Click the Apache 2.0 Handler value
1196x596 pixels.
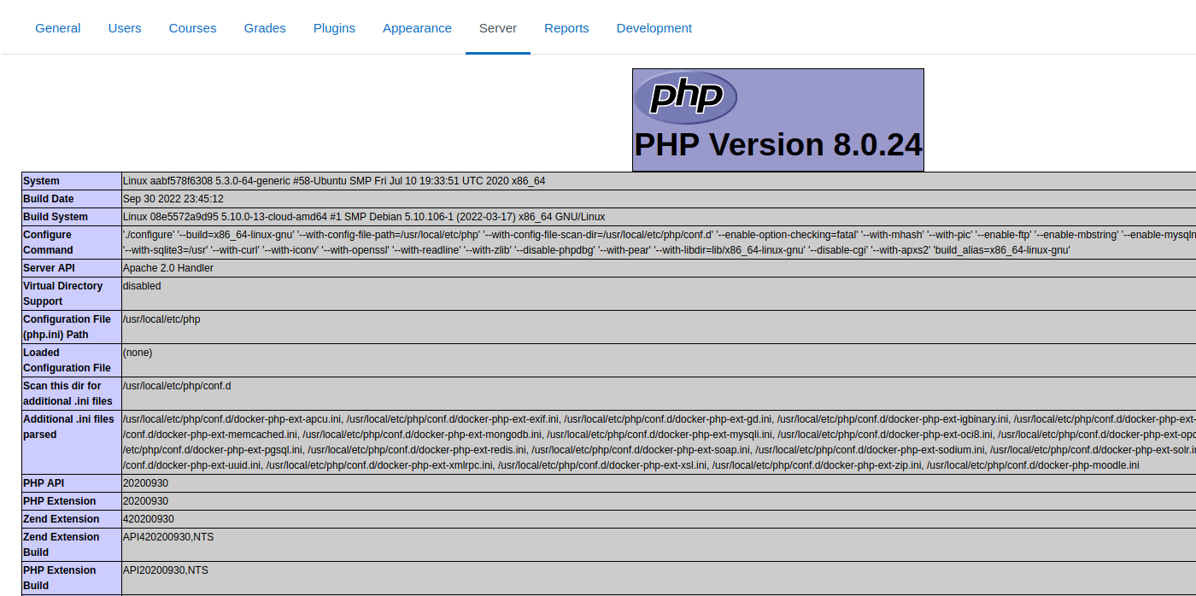pos(168,268)
